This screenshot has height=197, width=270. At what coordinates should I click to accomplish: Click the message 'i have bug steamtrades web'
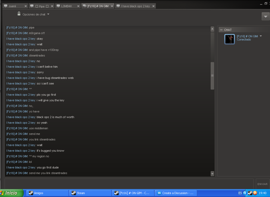[x=55, y=78]
